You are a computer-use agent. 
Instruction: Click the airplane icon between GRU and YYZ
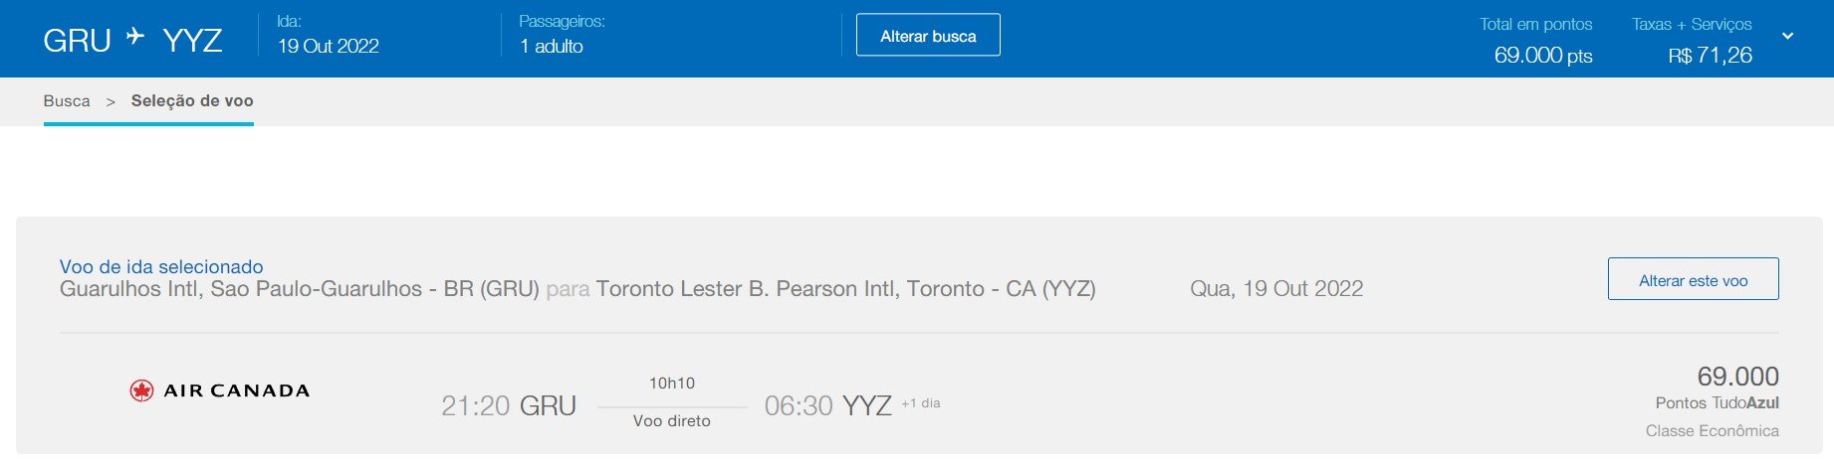(x=135, y=38)
